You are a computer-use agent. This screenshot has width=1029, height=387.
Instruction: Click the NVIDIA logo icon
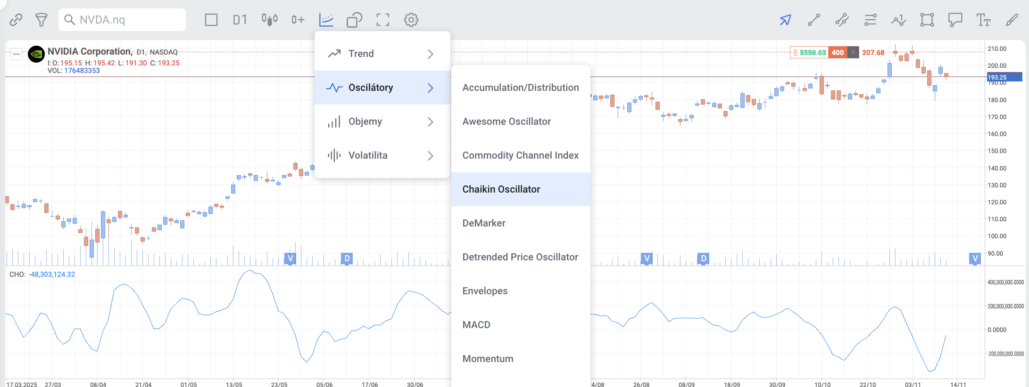click(x=36, y=54)
